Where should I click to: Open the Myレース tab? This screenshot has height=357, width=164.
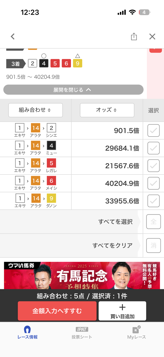(136, 333)
